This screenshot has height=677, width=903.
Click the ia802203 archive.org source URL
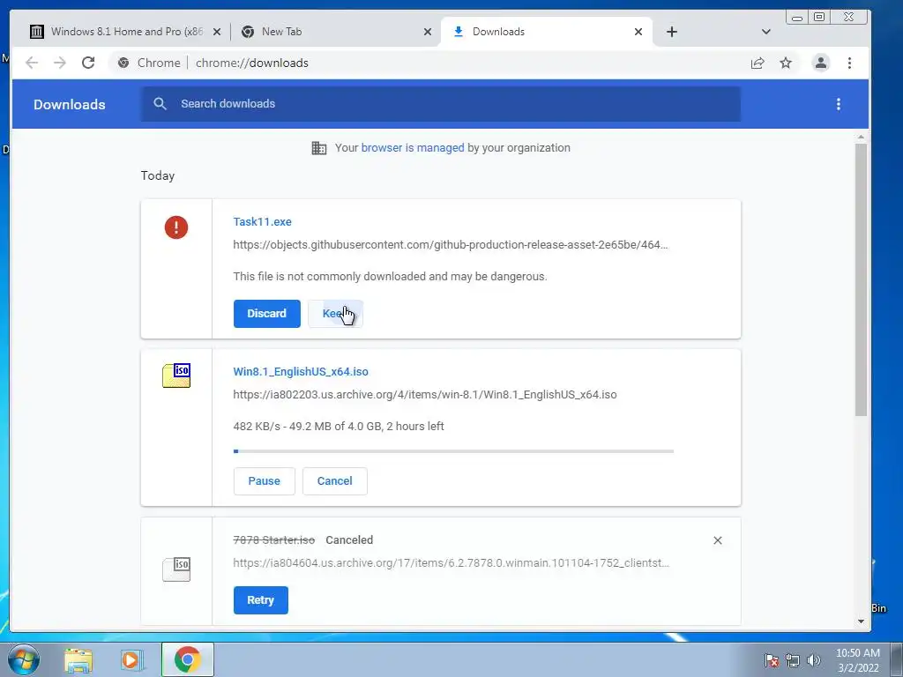425,394
